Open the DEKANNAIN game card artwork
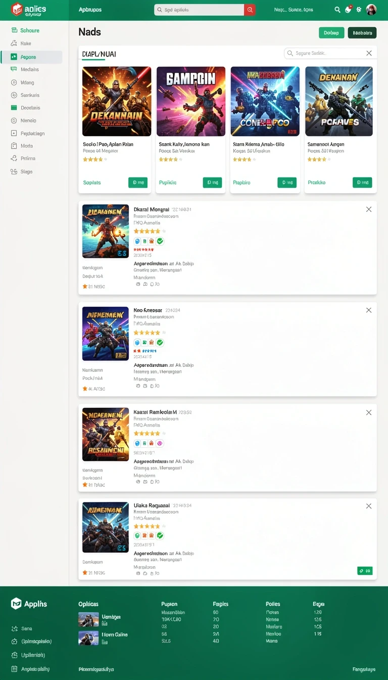388x680 pixels. point(117,101)
